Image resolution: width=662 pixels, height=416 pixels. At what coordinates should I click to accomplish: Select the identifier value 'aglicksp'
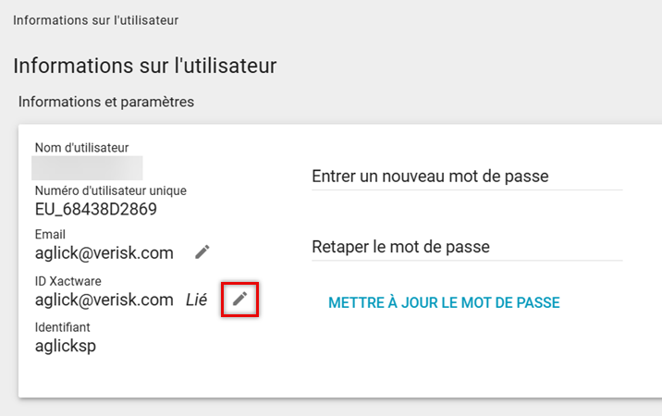[x=66, y=346]
